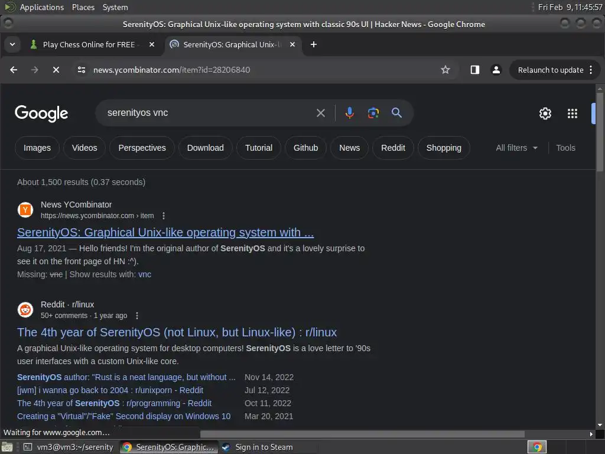This screenshot has height=454, width=605.
Task: Clear the Google search box
Action: point(321,113)
